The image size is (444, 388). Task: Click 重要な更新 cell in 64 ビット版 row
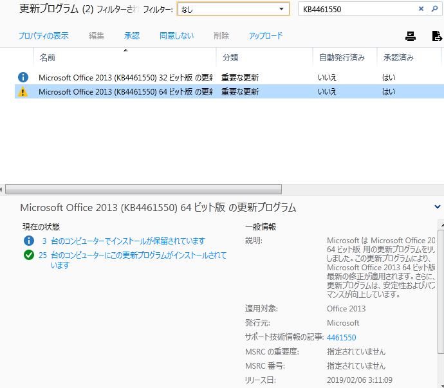click(x=240, y=92)
